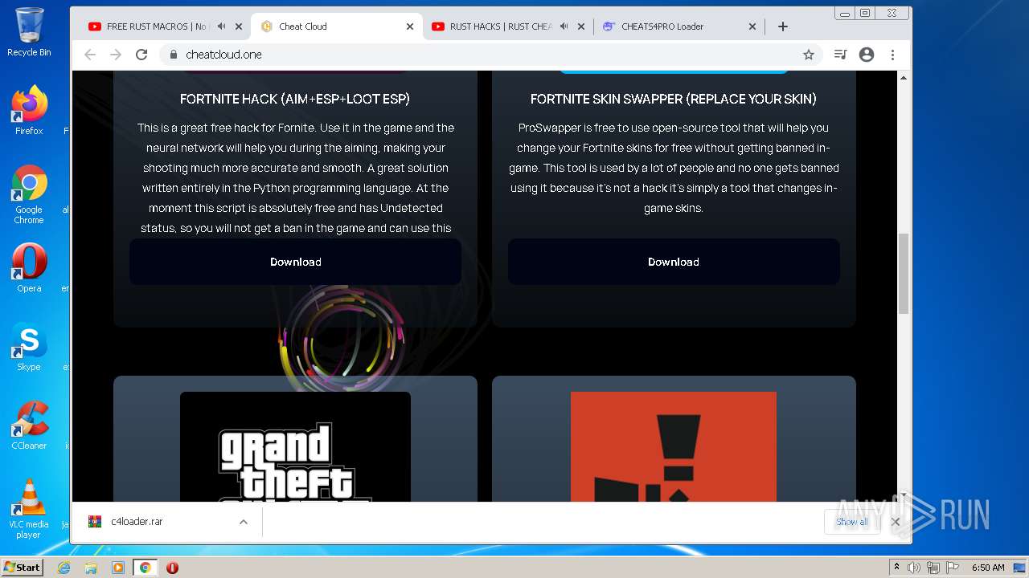Viewport: 1029px width, 578px height.
Task: Go forward to next page
Action: click(116, 55)
